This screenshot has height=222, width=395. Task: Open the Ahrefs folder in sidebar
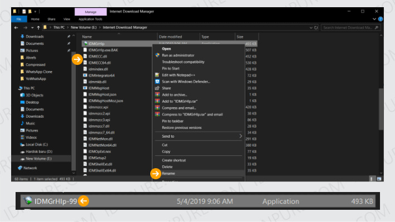pos(31,58)
